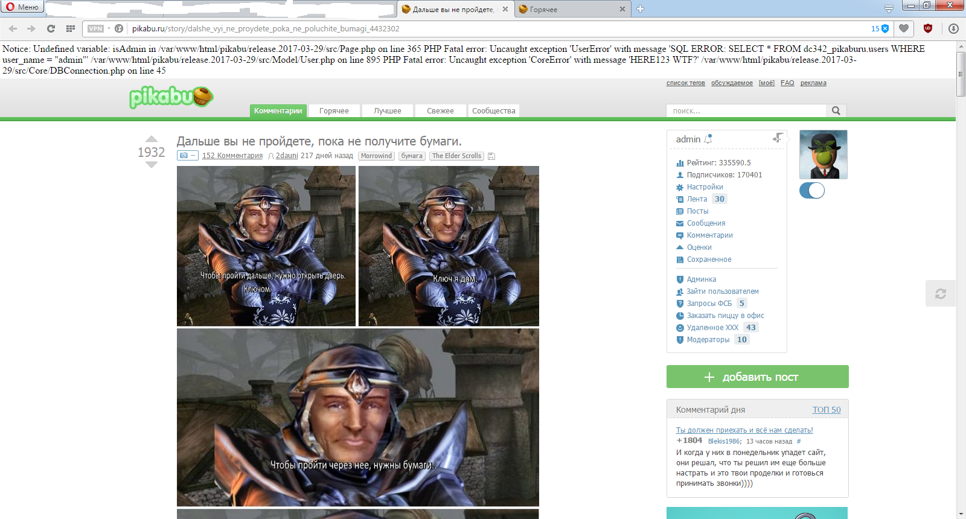Viewport: 966px width, 519px height.
Task: Select the 'Лучшее' site tab
Action: pos(388,110)
